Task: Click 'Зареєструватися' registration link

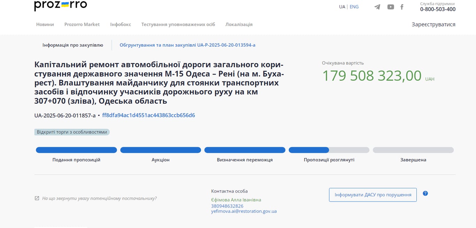Action: [x=433, y=24]
